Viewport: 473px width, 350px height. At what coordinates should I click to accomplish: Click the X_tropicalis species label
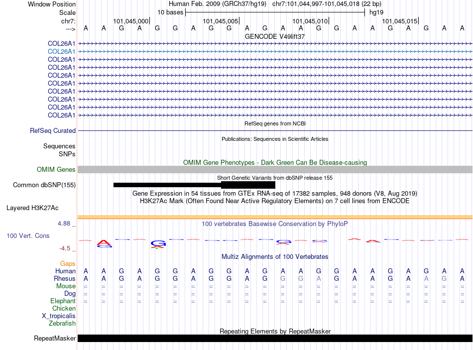tap(59, 316)
